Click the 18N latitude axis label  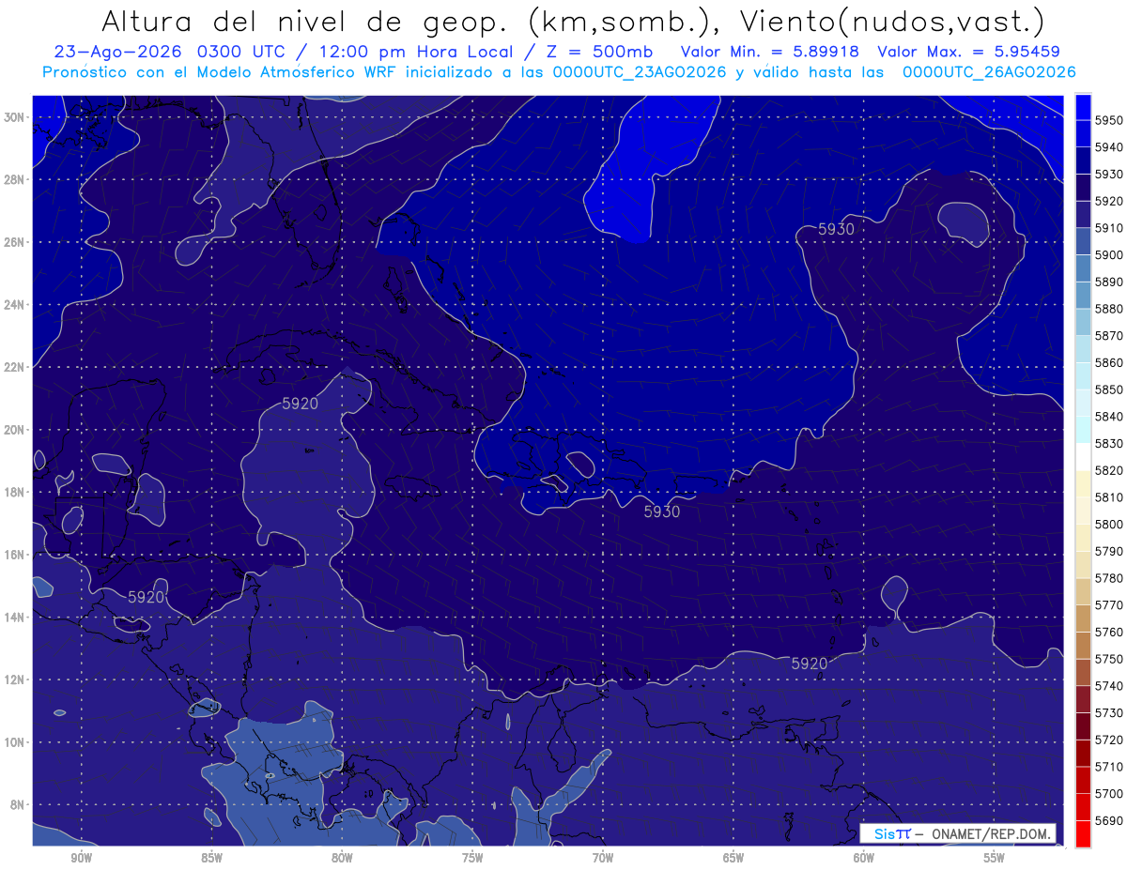[x=15, y=493]
